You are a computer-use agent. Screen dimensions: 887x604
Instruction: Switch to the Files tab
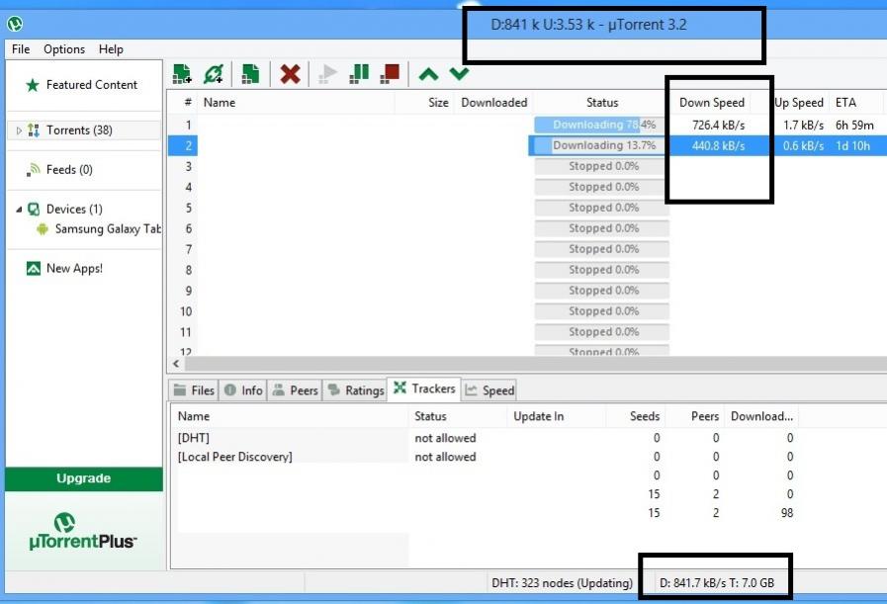click(x=194, y=390)
